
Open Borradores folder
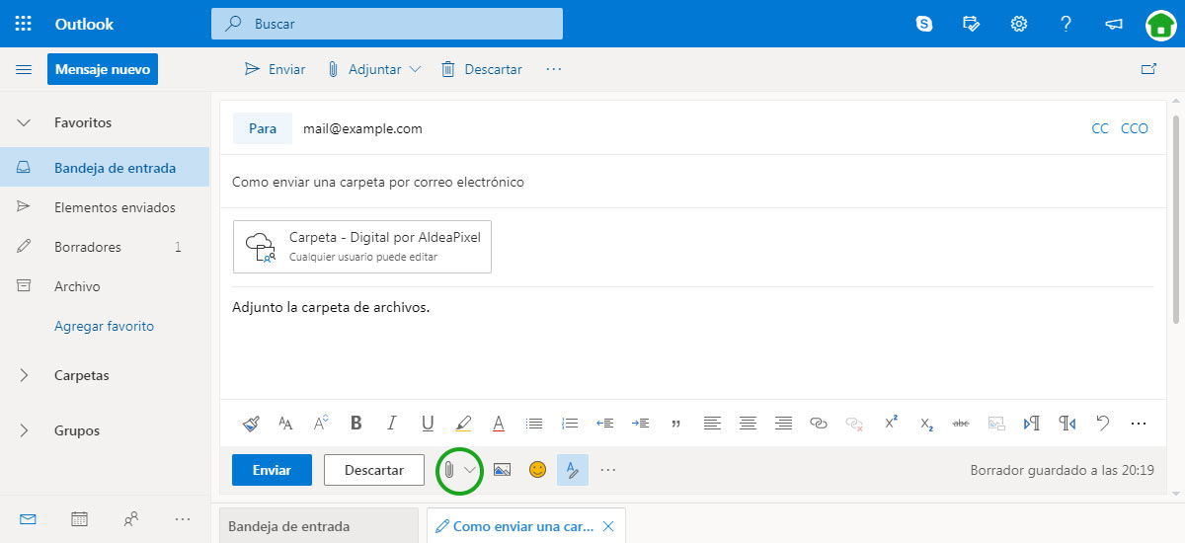coord(105,247)
